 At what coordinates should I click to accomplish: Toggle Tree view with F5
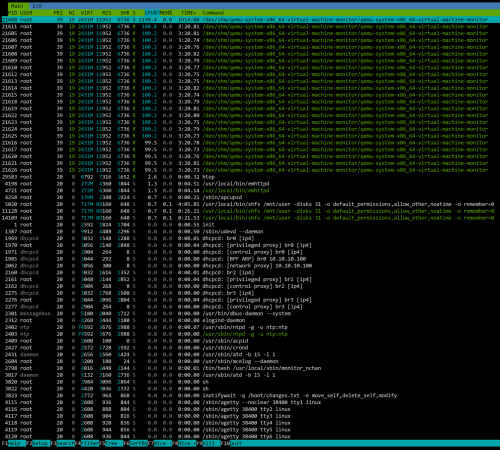(x=111, y=443)
